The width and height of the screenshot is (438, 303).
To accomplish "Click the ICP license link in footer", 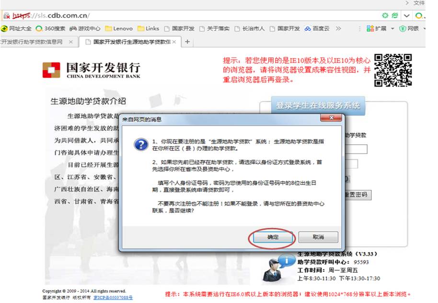I will click(113, 297).
